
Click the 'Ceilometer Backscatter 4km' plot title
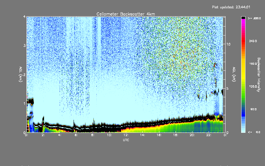(126, 14)
